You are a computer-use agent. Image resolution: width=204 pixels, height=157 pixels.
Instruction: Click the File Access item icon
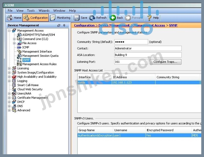point(19,43)
